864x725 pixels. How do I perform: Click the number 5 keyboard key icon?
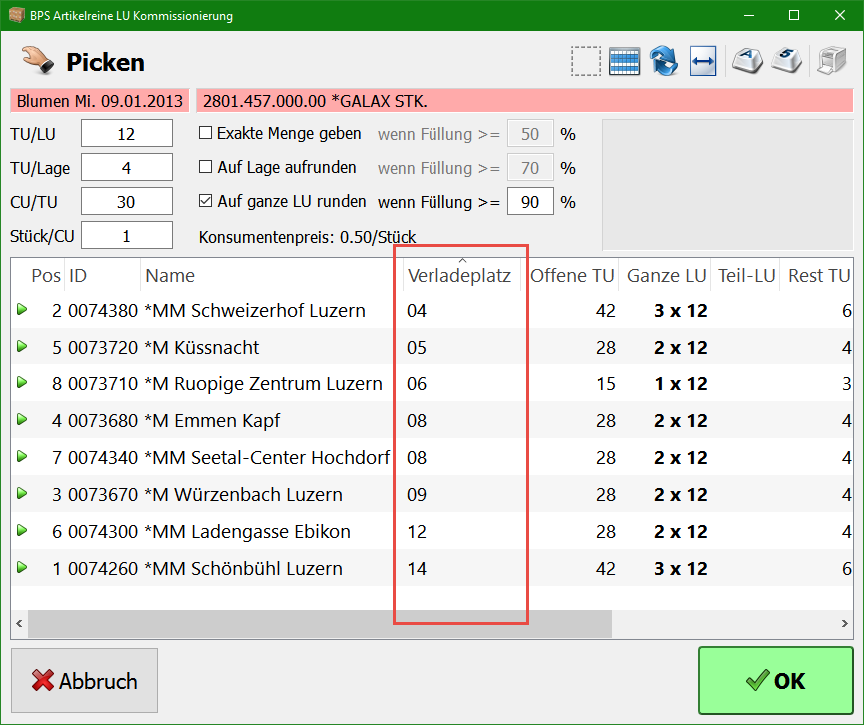[x=786, y=62]
